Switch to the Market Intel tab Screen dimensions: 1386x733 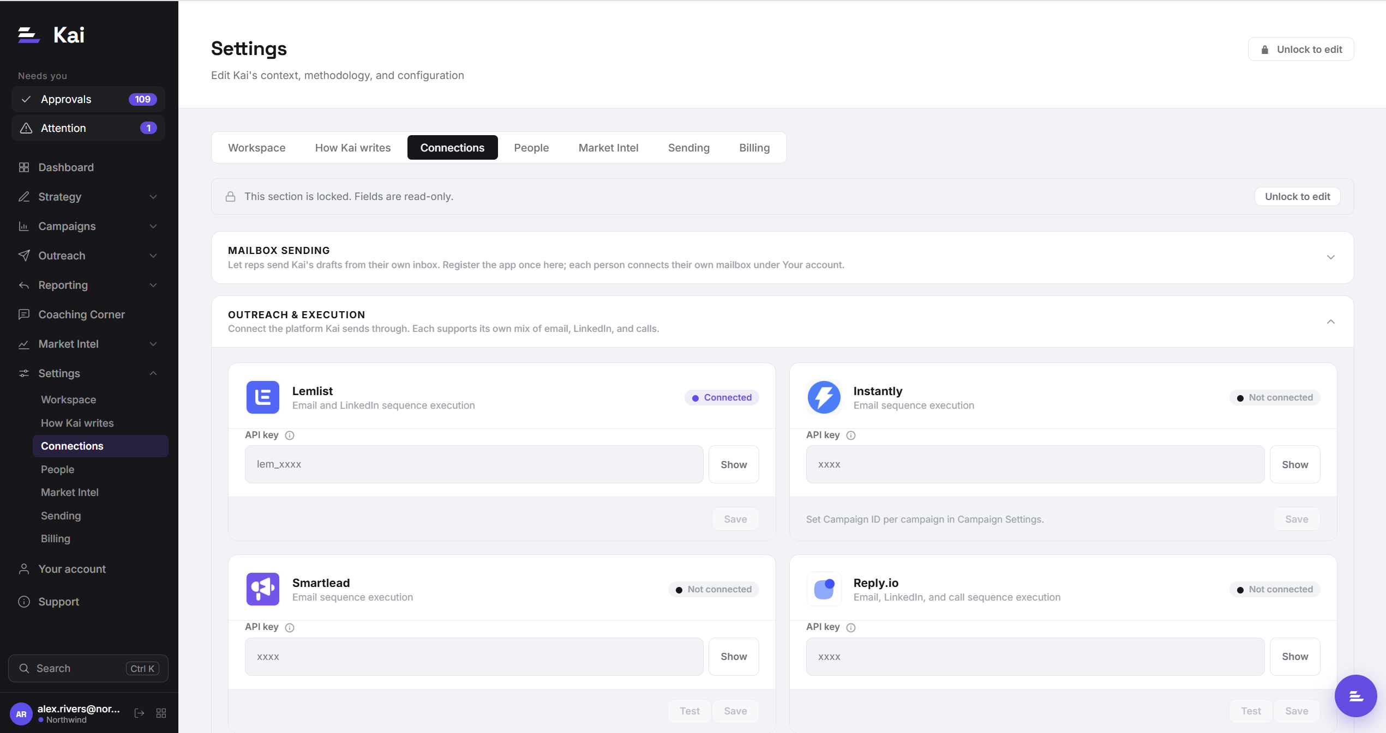[608, 148]
